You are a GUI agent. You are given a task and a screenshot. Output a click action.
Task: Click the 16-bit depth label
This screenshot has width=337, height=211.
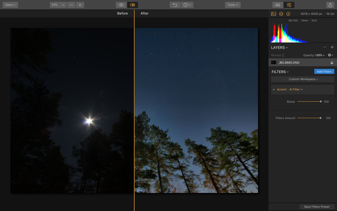click(330, 14)
